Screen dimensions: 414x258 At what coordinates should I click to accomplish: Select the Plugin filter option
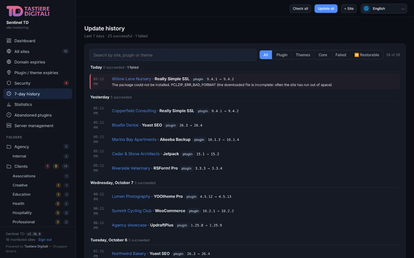pyautogui.click(x=282, y=55)
